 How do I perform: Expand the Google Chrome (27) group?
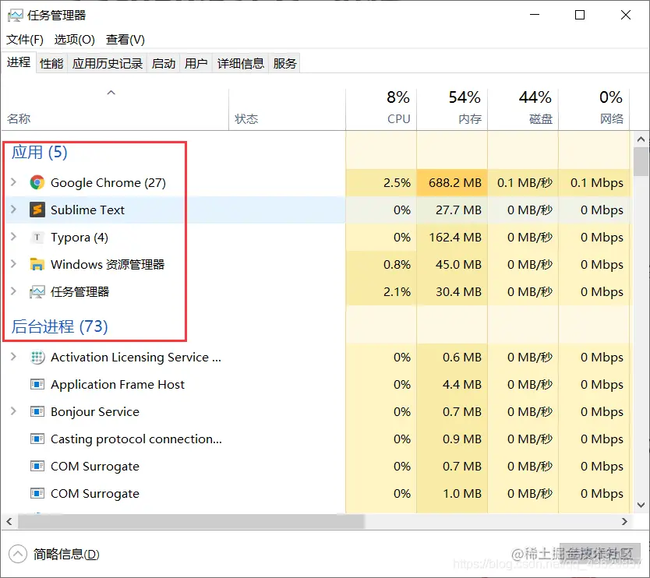click(13, 182)
